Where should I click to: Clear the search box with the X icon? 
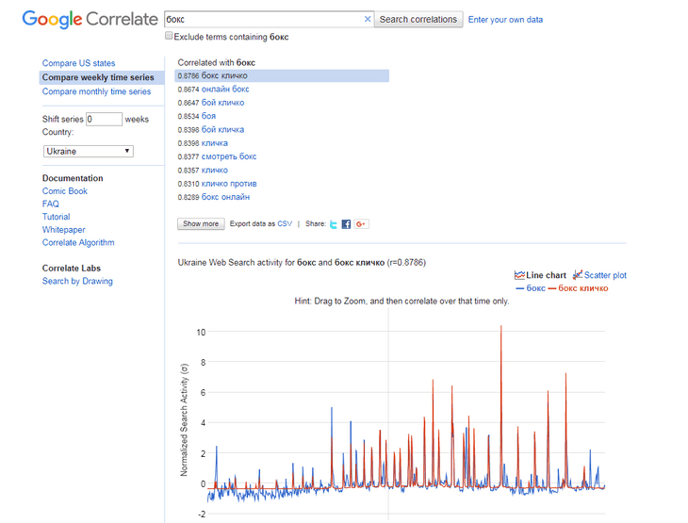pos(368,19)
